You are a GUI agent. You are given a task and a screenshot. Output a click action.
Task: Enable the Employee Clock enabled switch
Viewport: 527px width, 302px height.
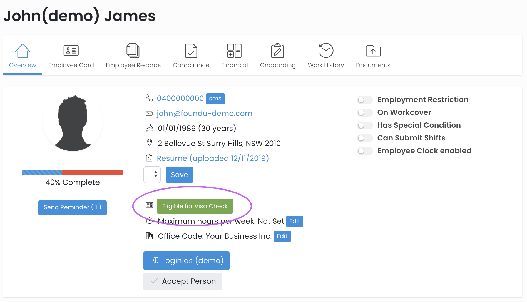[365, 151]
